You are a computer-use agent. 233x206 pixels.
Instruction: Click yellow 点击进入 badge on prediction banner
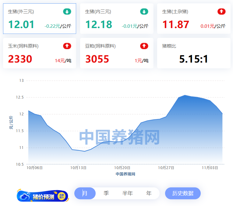(x=62, y=196)
